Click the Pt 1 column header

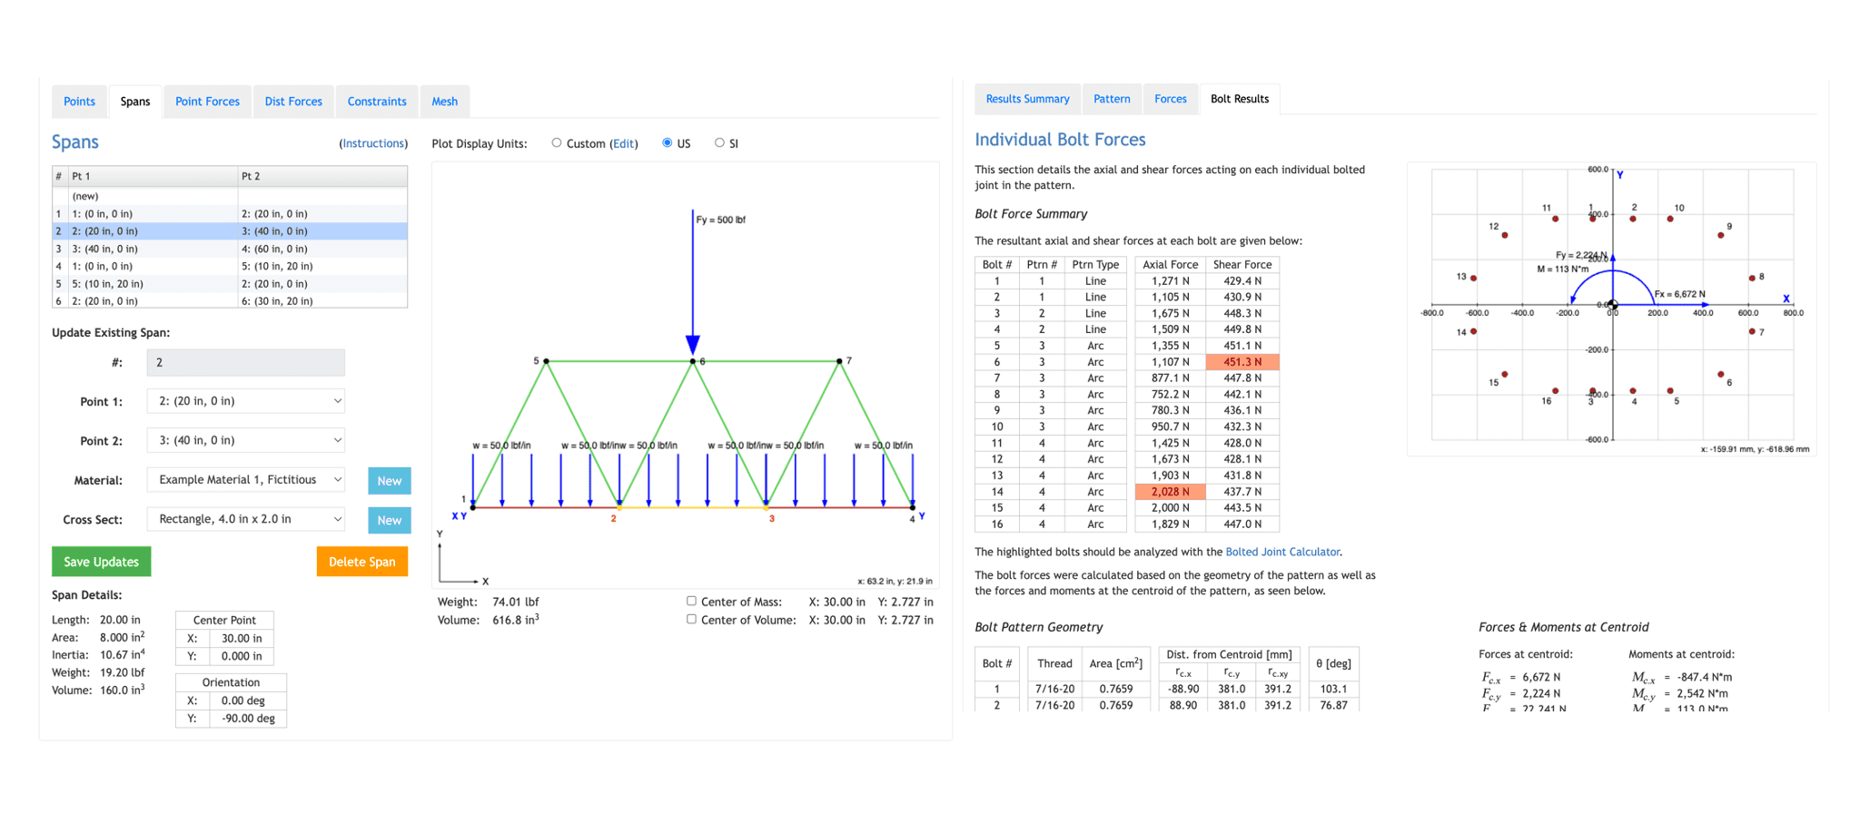tap(152, 176)
